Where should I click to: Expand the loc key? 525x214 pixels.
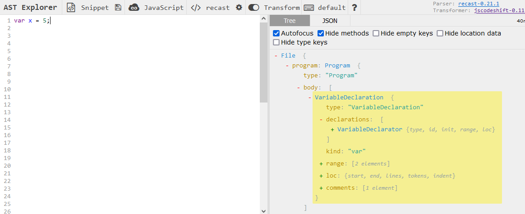tap(321, 176)
